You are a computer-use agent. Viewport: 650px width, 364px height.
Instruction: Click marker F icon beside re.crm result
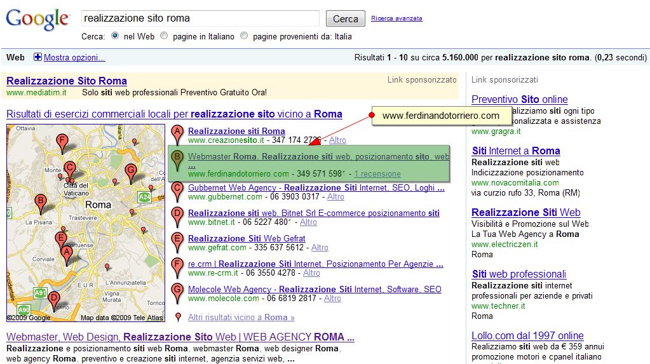[177, 268]
